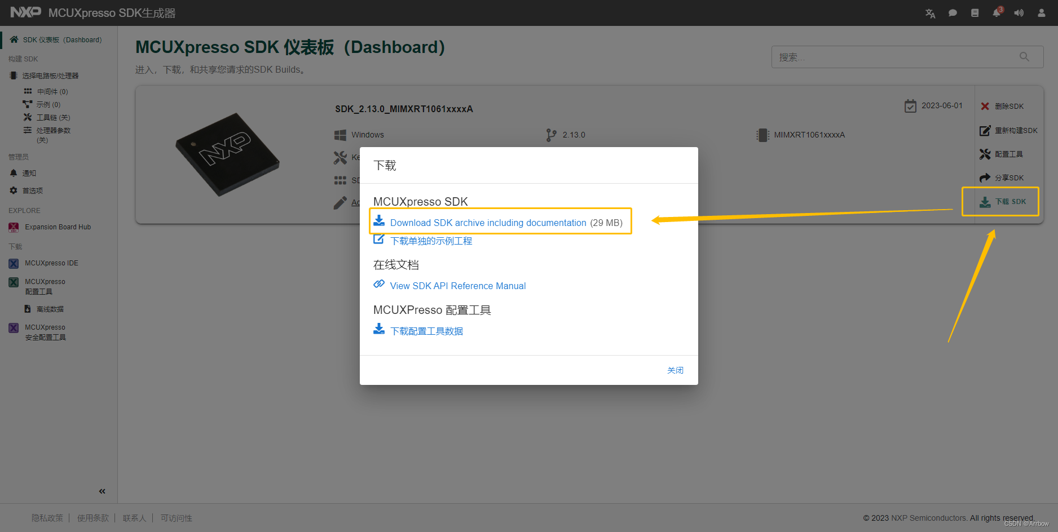1058x532 pixels.
Task: Click the wrench config tools icon
Action: coord(985,154)
